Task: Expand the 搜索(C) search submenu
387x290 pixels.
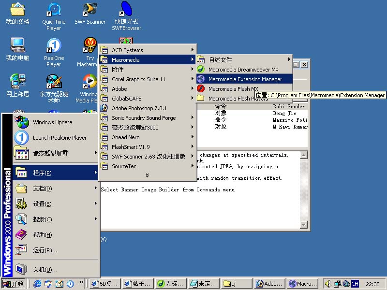Action: click(56, 219)
